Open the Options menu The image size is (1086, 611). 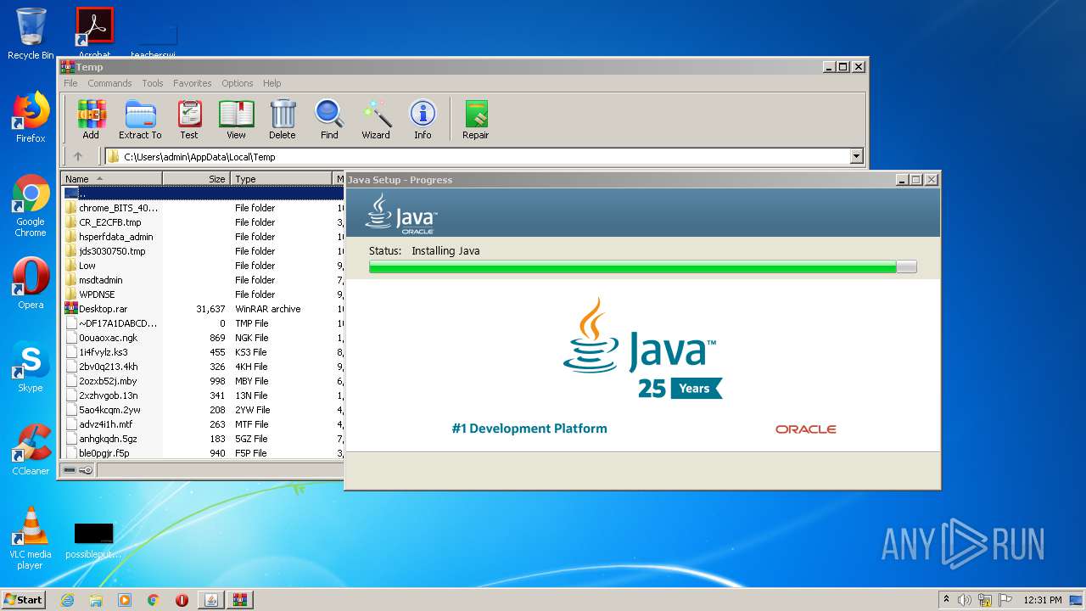pyautogui.click(x=238, y=83)
